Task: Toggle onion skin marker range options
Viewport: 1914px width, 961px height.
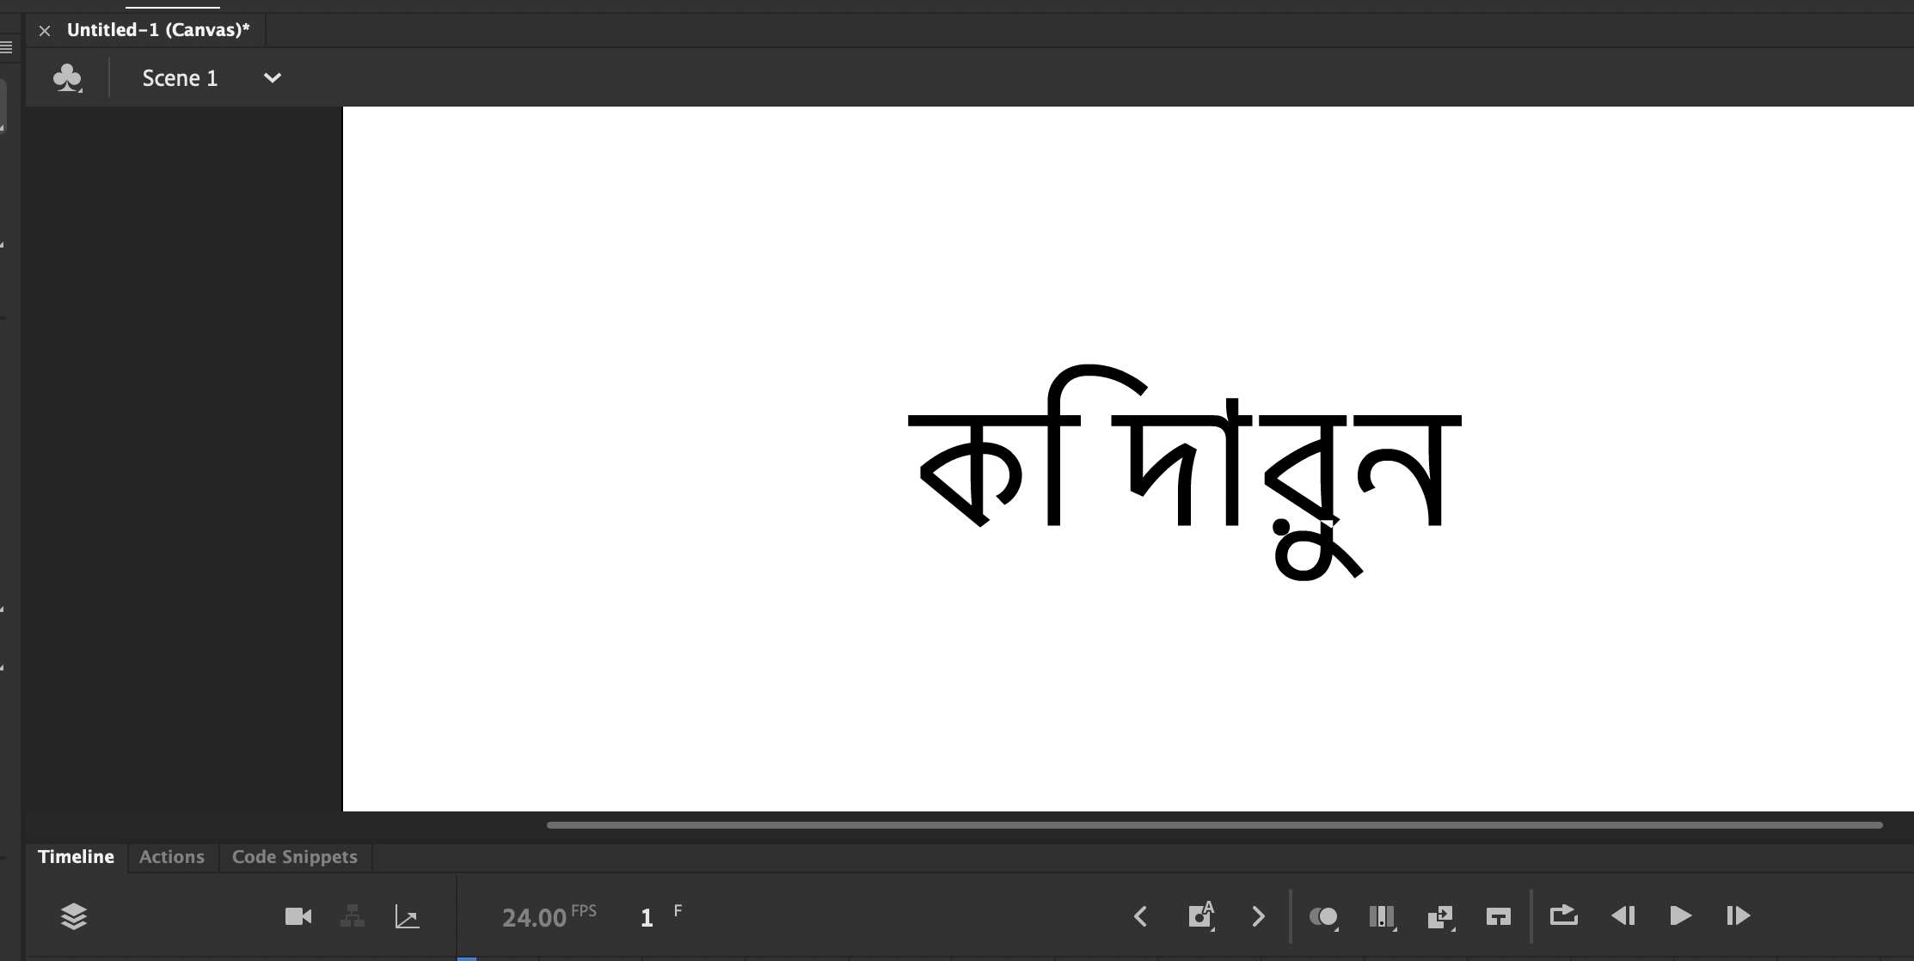Action: point(1336,928)
